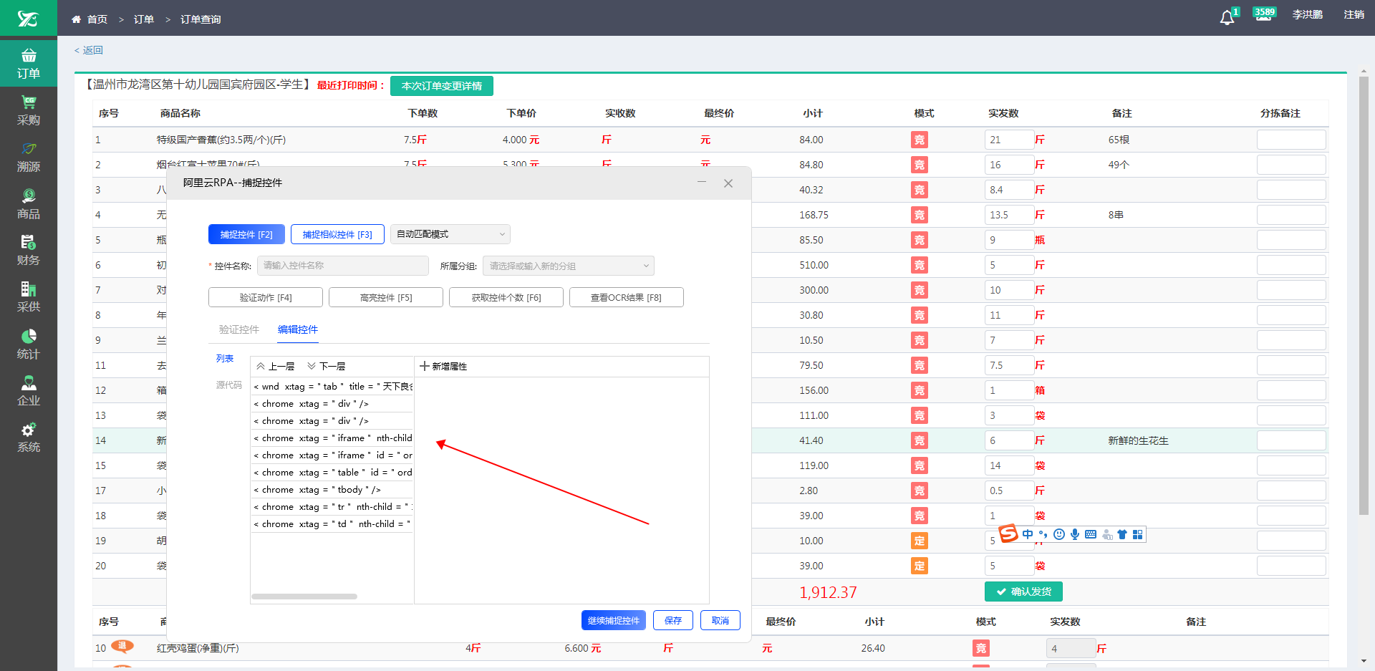Click the 分拣备注 field in row 1

pos(1291,140)
